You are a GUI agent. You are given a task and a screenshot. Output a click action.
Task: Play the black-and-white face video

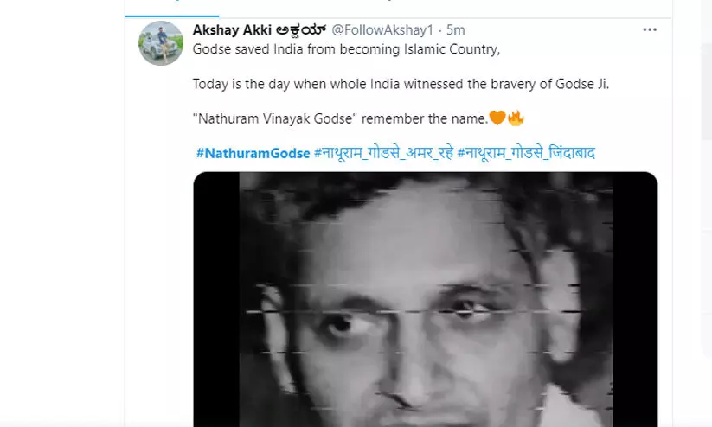coord(426,299)
